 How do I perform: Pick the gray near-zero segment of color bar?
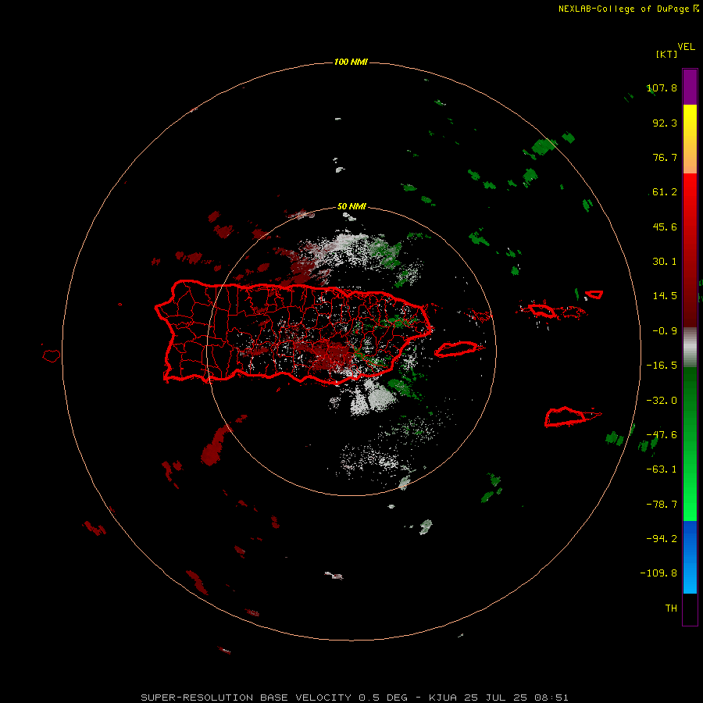[690, 347]
